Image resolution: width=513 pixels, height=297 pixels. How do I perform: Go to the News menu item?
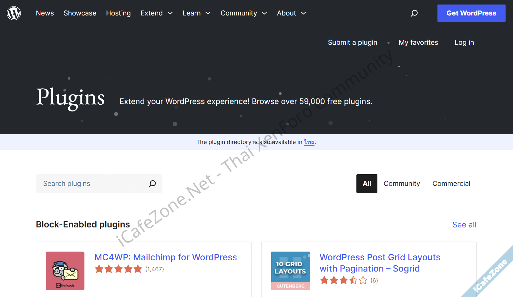[x=45, y=13]
